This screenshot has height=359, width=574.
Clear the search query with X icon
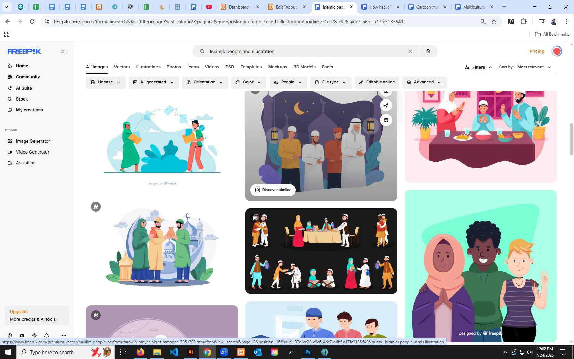coord(410,51)
